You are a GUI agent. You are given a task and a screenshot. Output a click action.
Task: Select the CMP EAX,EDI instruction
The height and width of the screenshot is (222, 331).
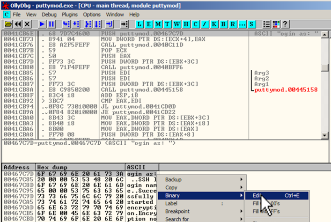tap(121, 101)
